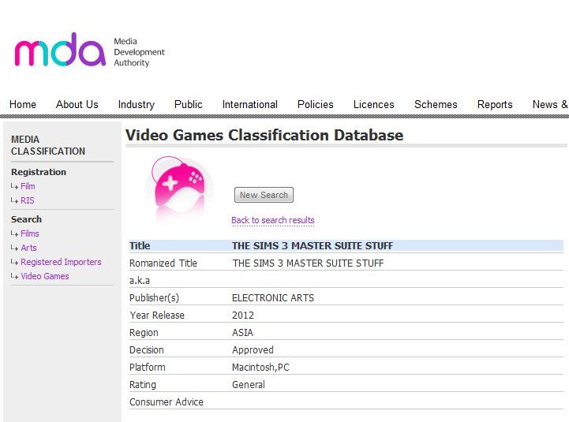Image resolution: width=569 pixels, height=422 pixels.
Task: Go back to search results link
Action: pyautogui.click(x=273, y=220)
